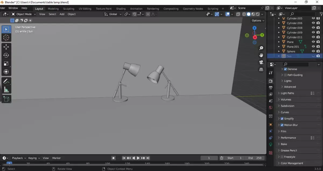The width and height of the screenshot is (323, 171).
Task: Toggle X-ray mode
Action: [238, 14]
